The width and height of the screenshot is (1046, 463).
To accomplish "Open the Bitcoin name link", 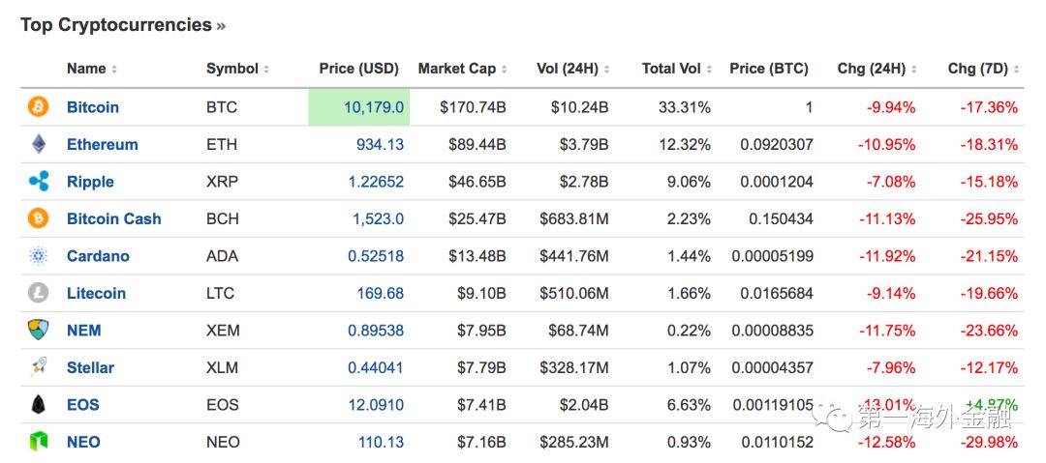I will (93, 107).
